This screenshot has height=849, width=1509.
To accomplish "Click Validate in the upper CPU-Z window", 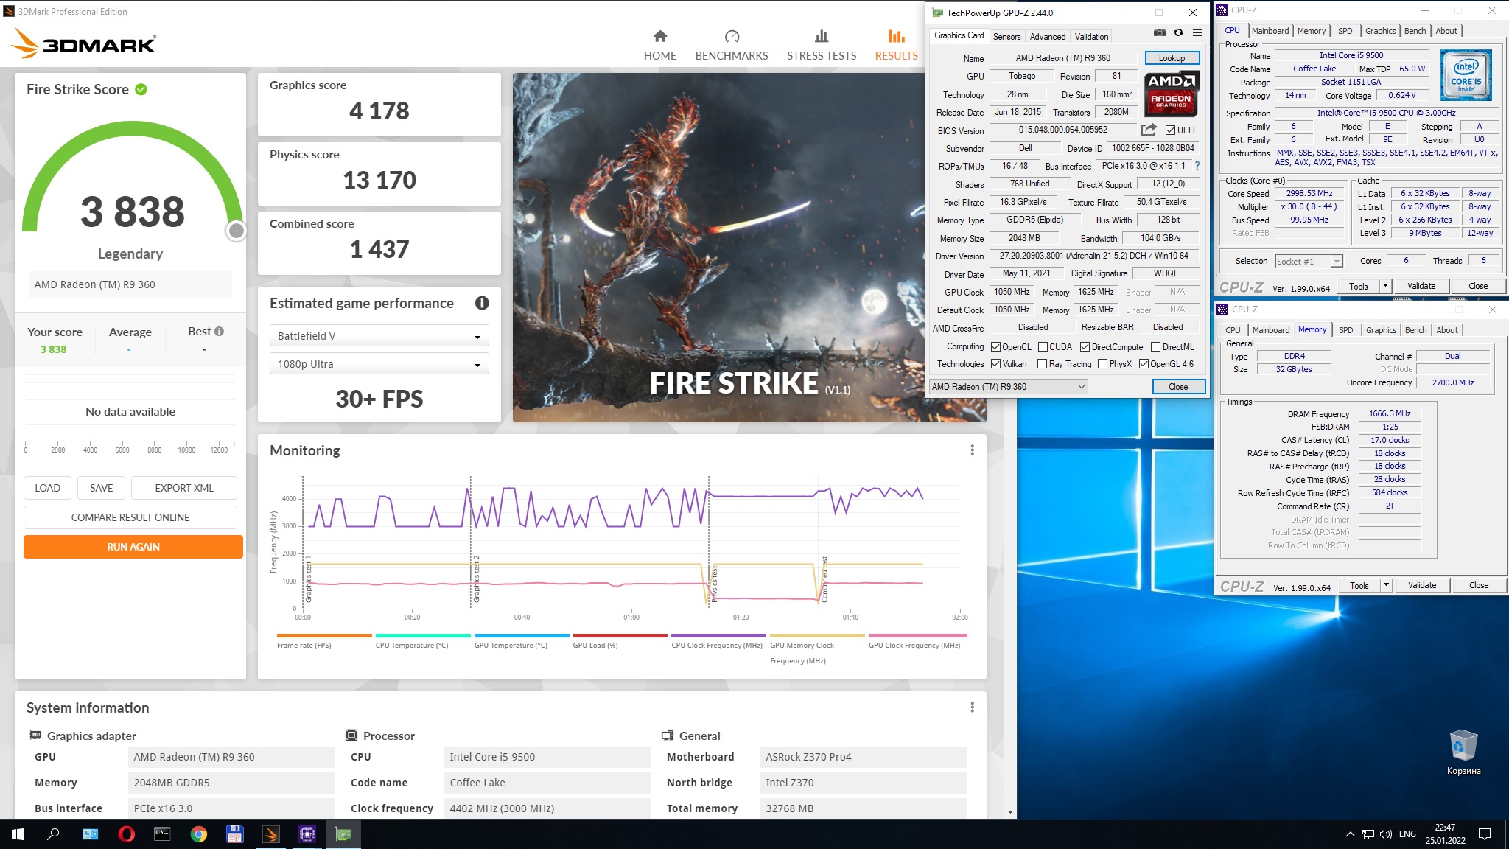I will tap(1421, 286).
